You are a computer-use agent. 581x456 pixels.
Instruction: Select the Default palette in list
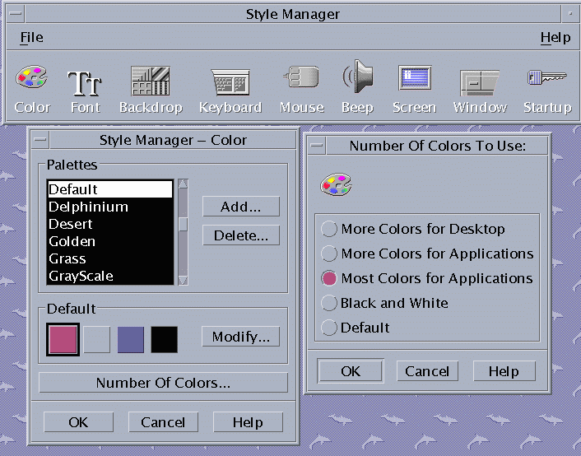(110, 189)
